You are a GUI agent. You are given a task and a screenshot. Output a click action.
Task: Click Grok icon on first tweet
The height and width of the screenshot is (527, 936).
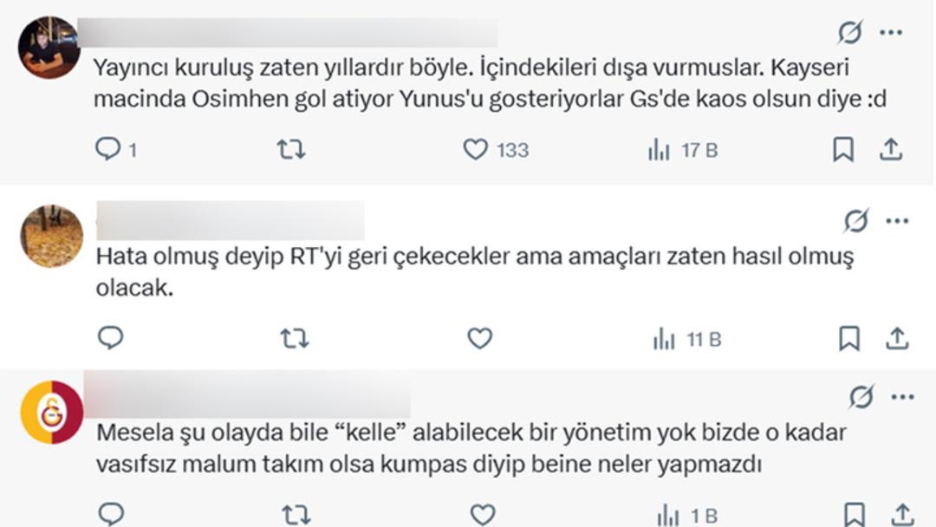point(849,33)
